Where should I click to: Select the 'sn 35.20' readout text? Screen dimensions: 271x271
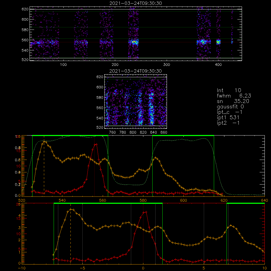(233, 101)
